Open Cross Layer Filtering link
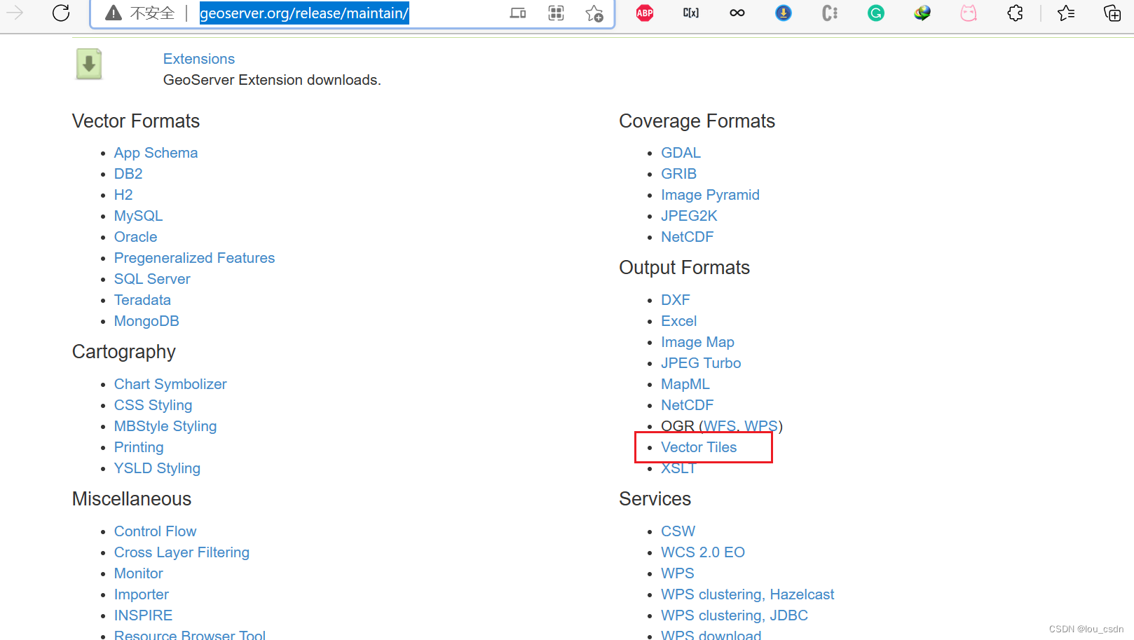The height and width of the screenshot is (640, 1134). point(182,552)
